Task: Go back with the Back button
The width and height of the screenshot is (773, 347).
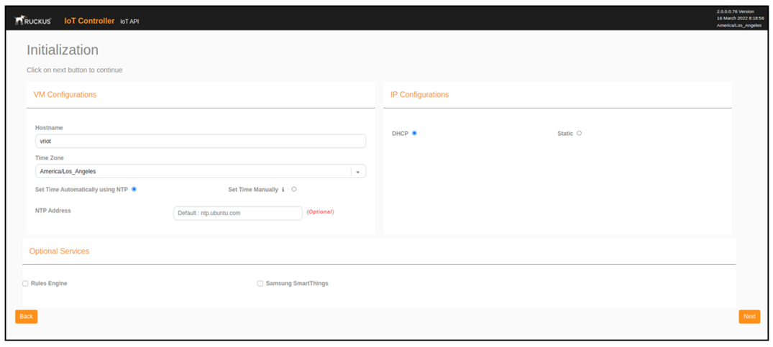Action: click(26, 317)
